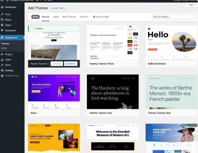The height and width of the screenshot is (153, 198).
Task: Focus the Search themes input field
Action: 174,17
